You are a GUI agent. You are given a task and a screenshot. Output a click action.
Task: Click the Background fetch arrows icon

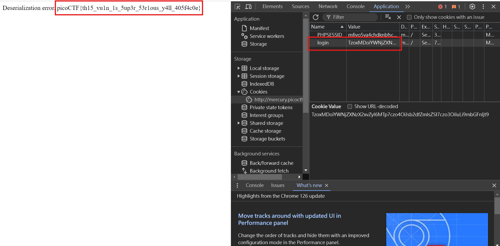244,171
